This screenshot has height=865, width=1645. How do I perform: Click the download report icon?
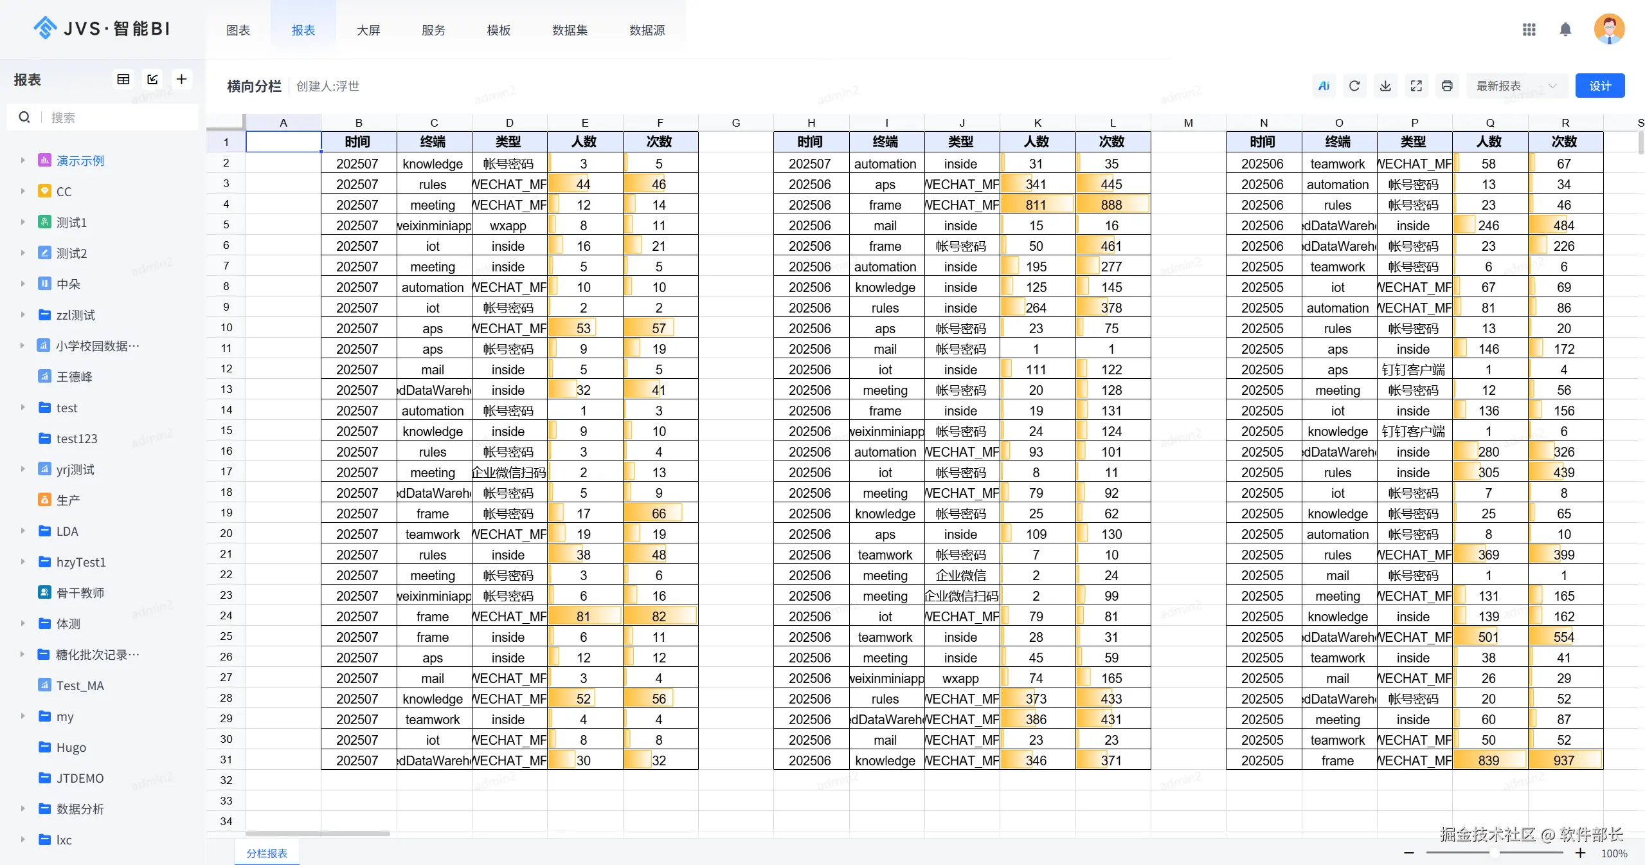click(x=1385, y=86)
